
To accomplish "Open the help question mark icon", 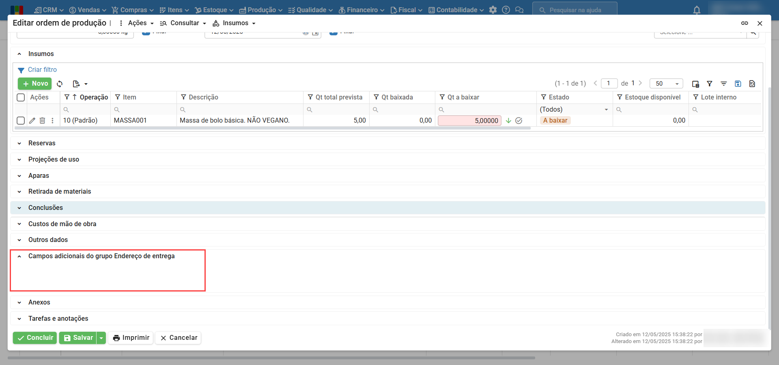I will pyautogui.click(x=506, y=10).
